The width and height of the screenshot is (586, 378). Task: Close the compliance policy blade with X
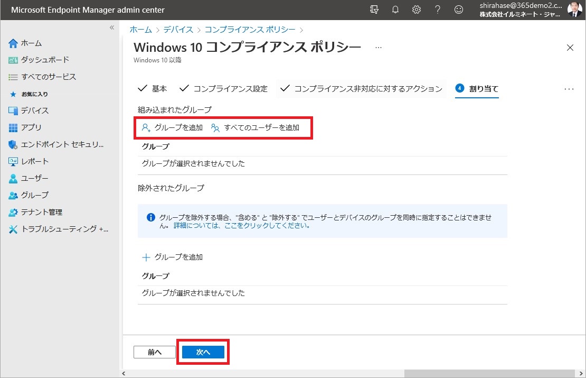pos(570,48)
